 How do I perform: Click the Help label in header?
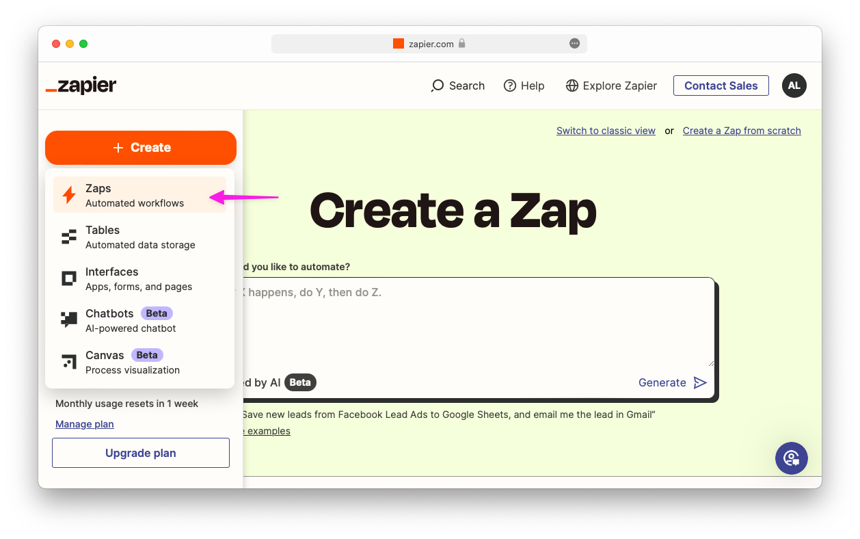pyautogui.click(x=533, y=86)
